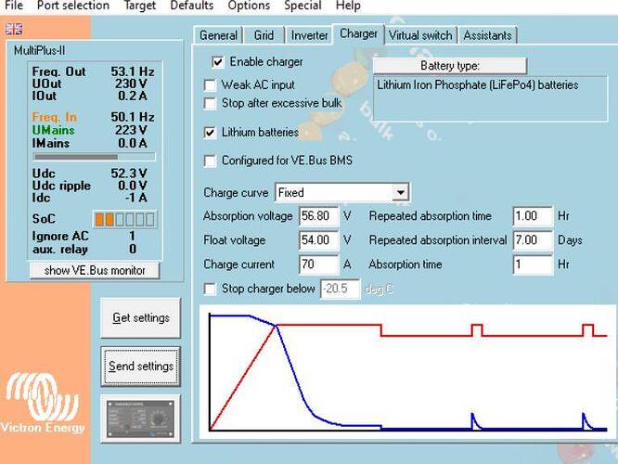Click the Stop charger below temperature field
The width and height of the screenshot is (618, 464).
[341, 289]
